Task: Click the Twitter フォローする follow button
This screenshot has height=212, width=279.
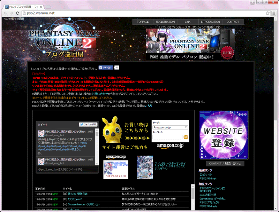Action: coord(88,125)
